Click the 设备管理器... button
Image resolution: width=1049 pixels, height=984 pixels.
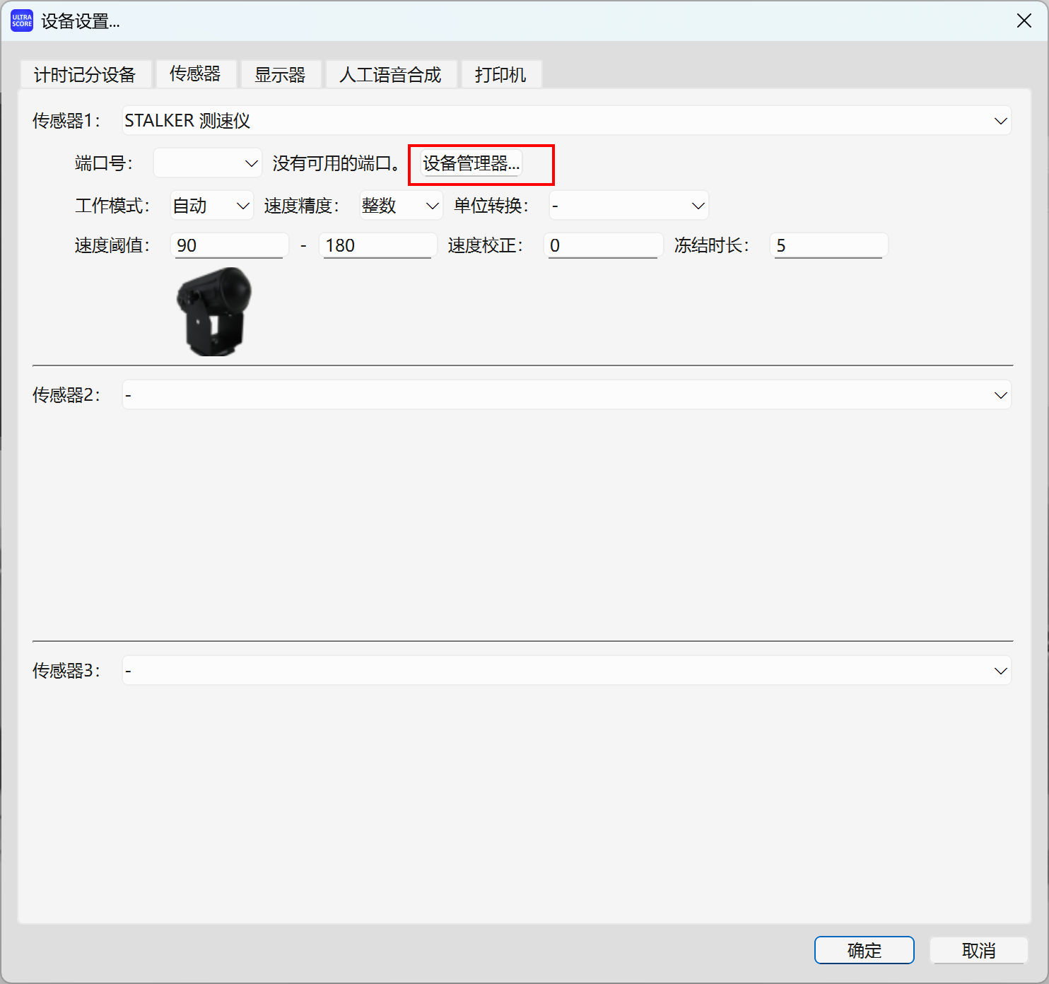tap(471, 163)
